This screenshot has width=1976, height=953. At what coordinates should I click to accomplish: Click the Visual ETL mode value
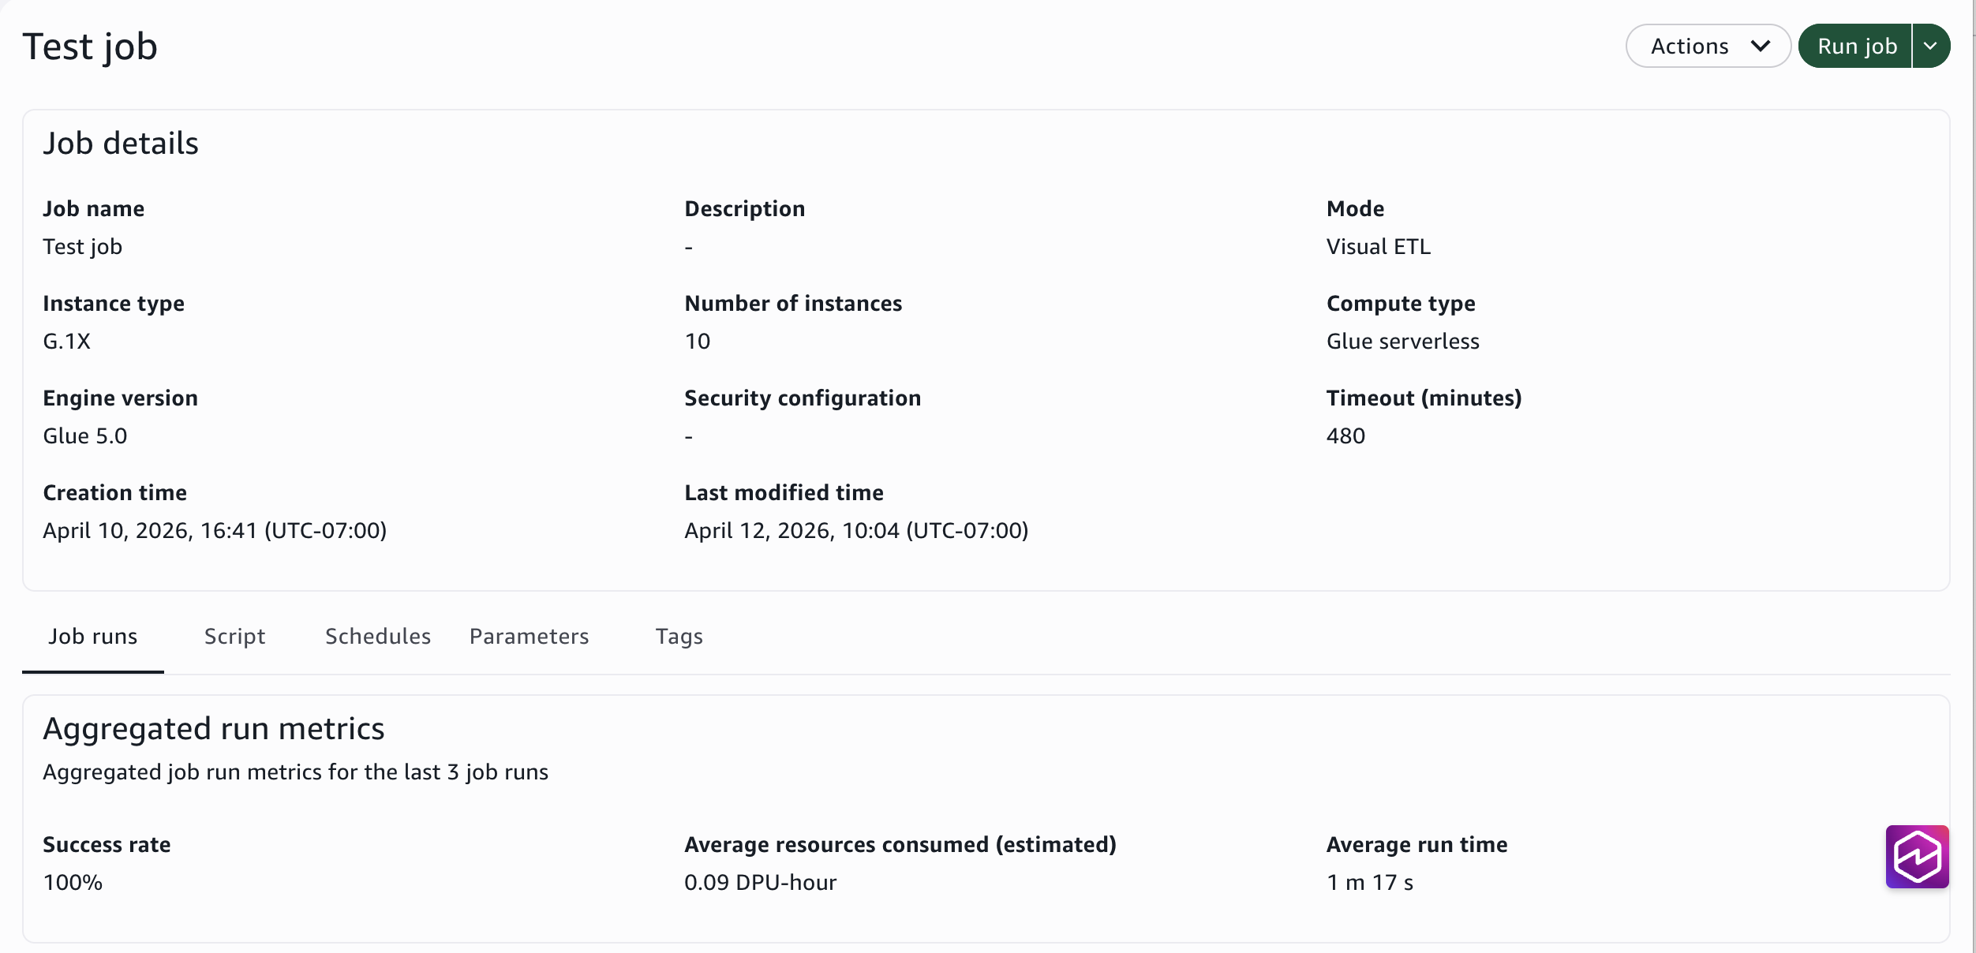point(1379,247)
